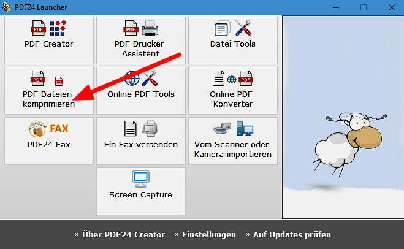404x249 pixels.
Task: Launch PDF Drucker Assistent
Action: 141,40
